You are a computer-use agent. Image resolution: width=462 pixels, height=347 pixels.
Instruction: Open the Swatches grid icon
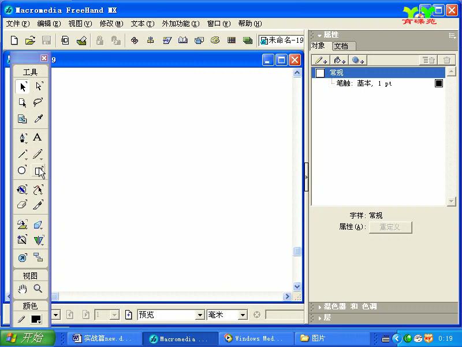point(232,40)
